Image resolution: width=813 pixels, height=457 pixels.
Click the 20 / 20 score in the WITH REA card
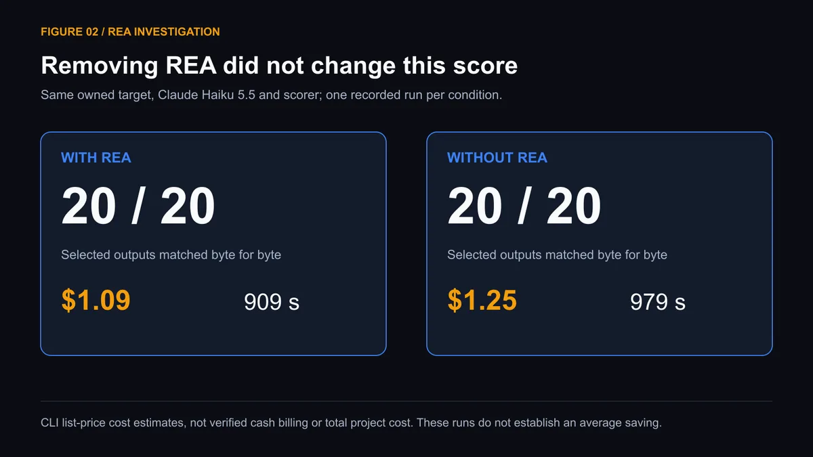point(138,206)
